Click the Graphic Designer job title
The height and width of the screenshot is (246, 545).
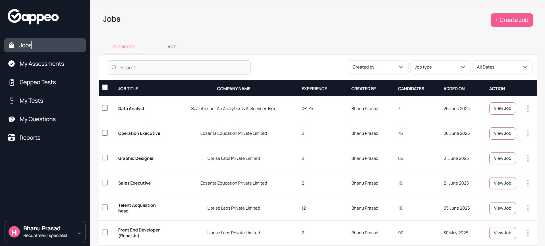[x=136, y=158]
